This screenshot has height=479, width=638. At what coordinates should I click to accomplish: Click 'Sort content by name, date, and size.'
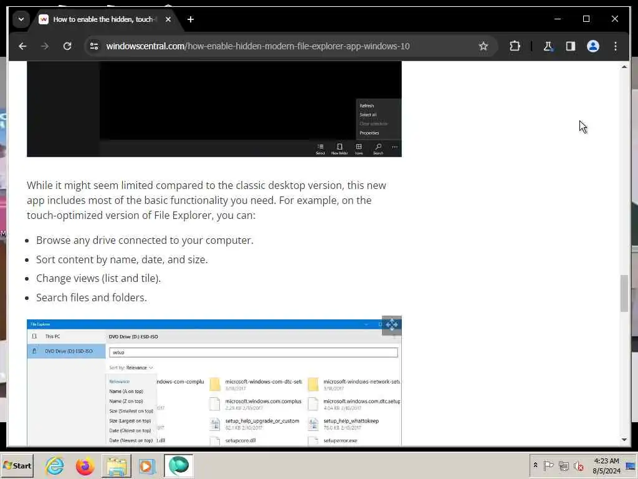(121, 259)
